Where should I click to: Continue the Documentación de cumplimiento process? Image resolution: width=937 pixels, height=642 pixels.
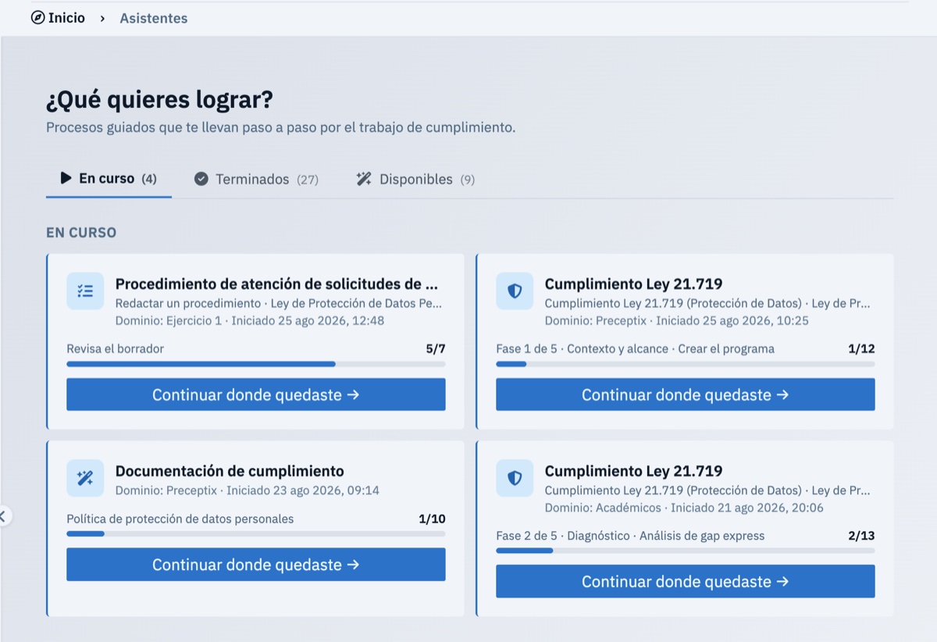[x=256, y=565]
